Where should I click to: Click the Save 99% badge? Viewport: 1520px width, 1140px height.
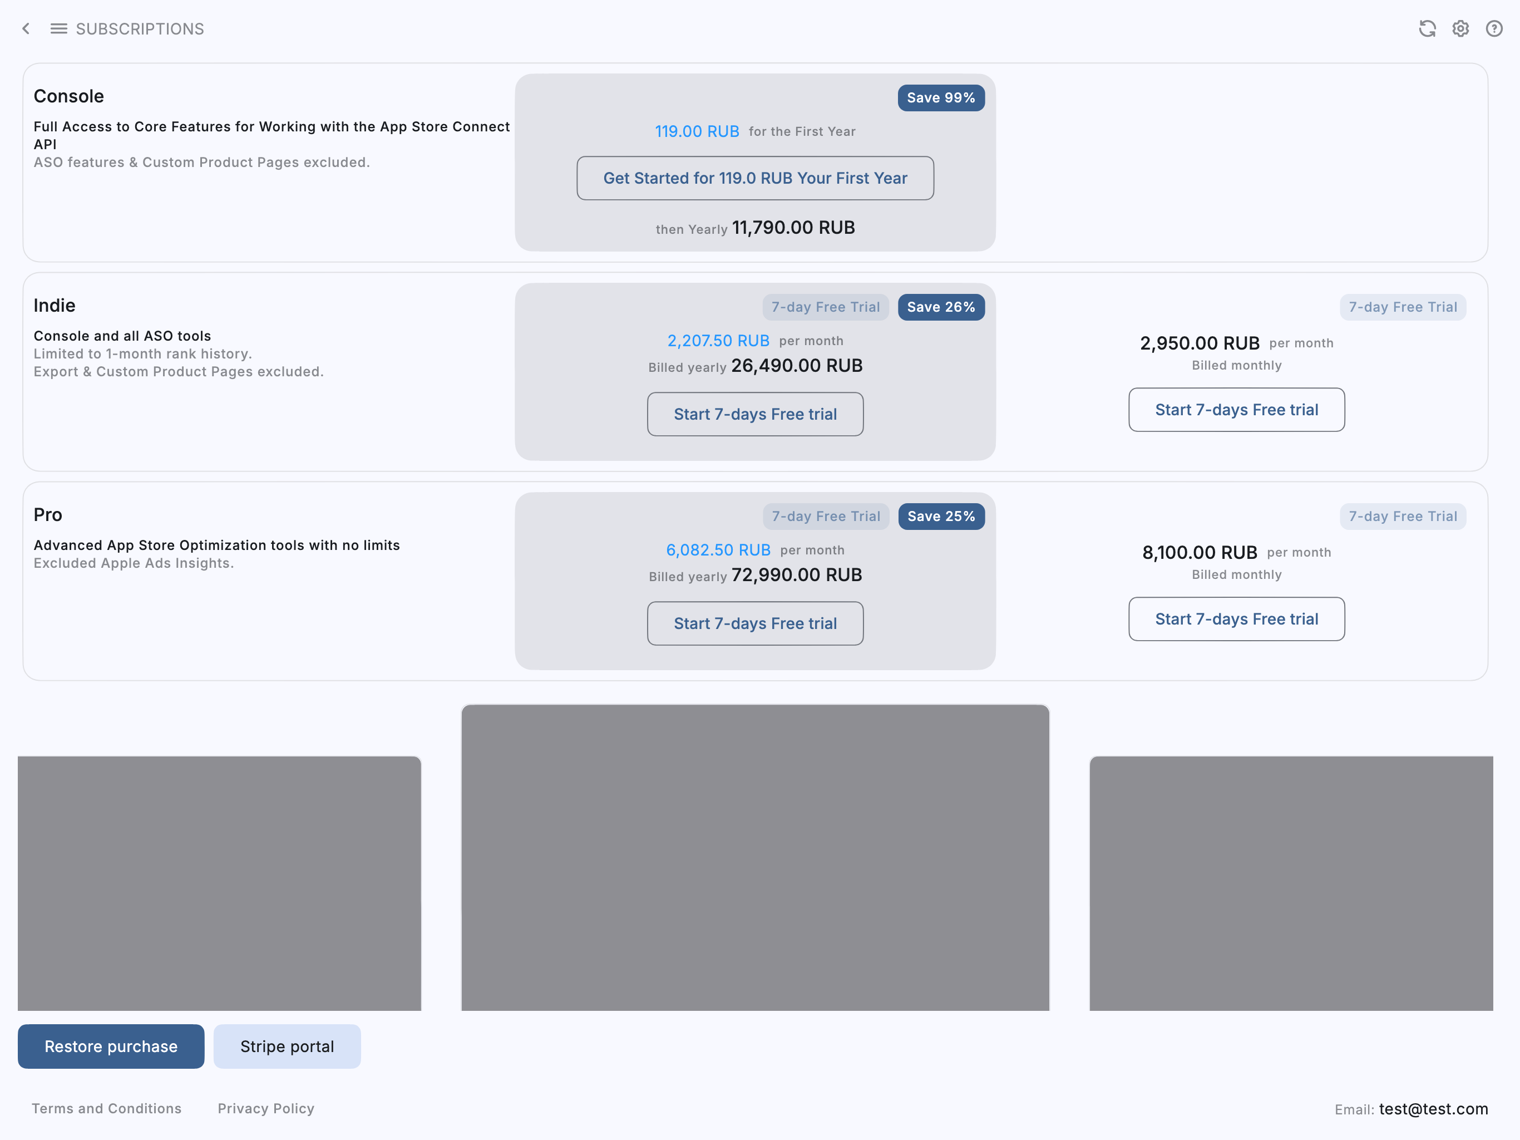coord(940,97)
